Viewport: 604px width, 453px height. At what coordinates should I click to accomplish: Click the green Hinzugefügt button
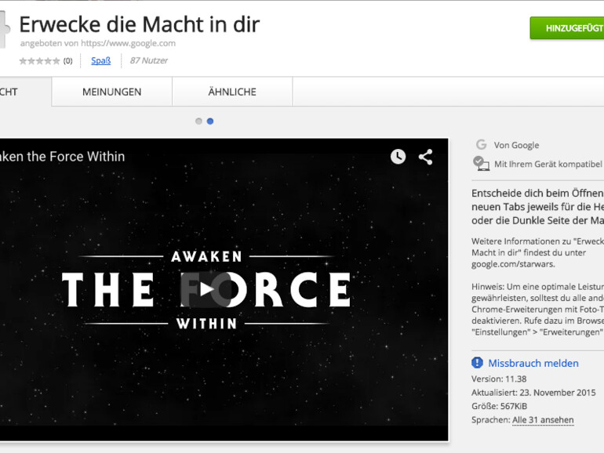pyautogui.click(x=567, y=28)
